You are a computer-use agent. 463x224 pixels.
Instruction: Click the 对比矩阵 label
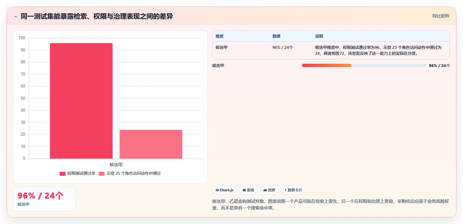440,16
